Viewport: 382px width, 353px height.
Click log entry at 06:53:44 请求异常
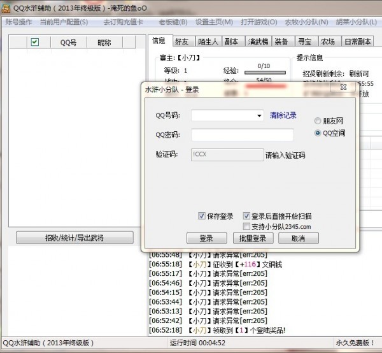point(208,302)
